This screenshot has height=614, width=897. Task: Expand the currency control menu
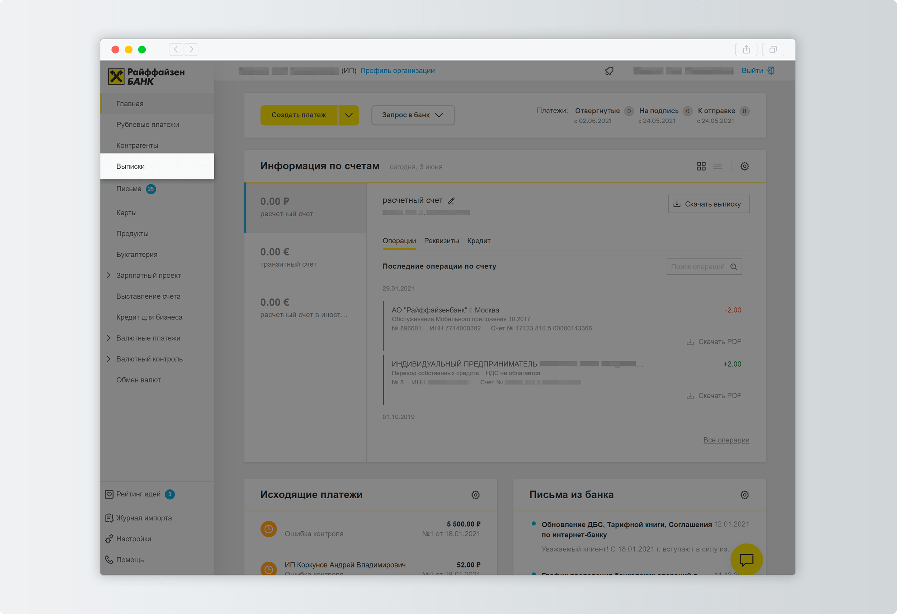pos(108,359)
